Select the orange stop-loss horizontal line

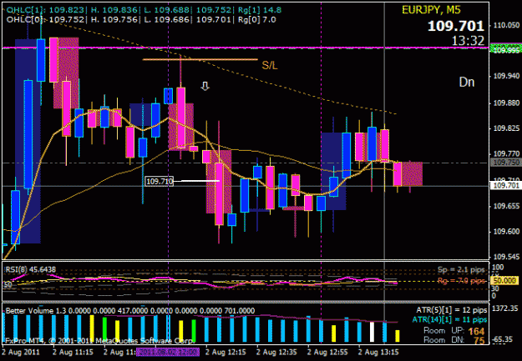click(x=200, y=59)
